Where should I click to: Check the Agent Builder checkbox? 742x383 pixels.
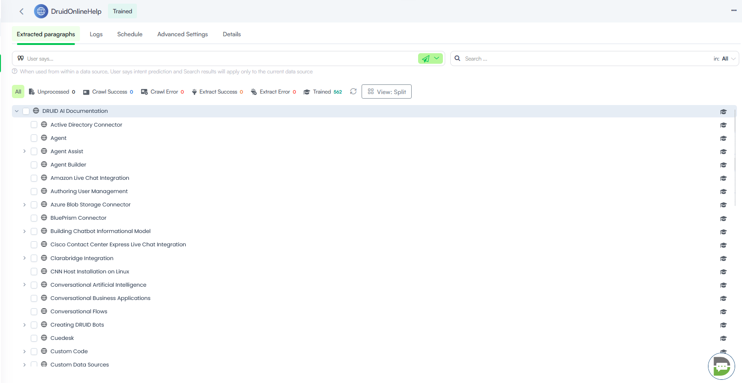(x=34, y=165)
